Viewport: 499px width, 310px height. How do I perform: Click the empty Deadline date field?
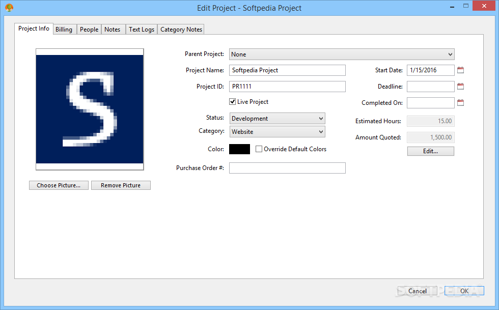coord(431,87)
